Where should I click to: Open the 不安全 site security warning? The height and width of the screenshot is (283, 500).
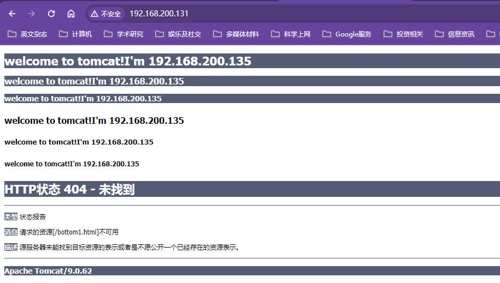106,14
